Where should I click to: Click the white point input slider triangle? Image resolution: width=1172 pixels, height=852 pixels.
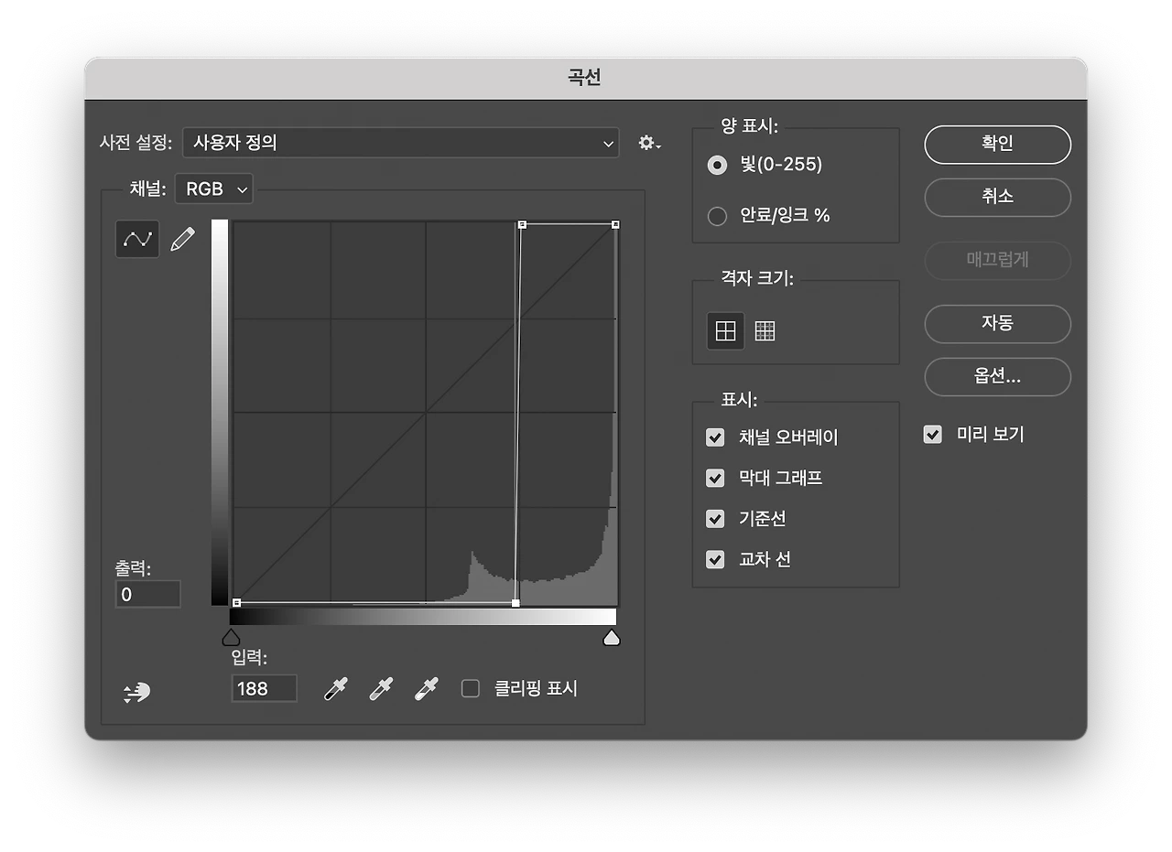(612, 637)
